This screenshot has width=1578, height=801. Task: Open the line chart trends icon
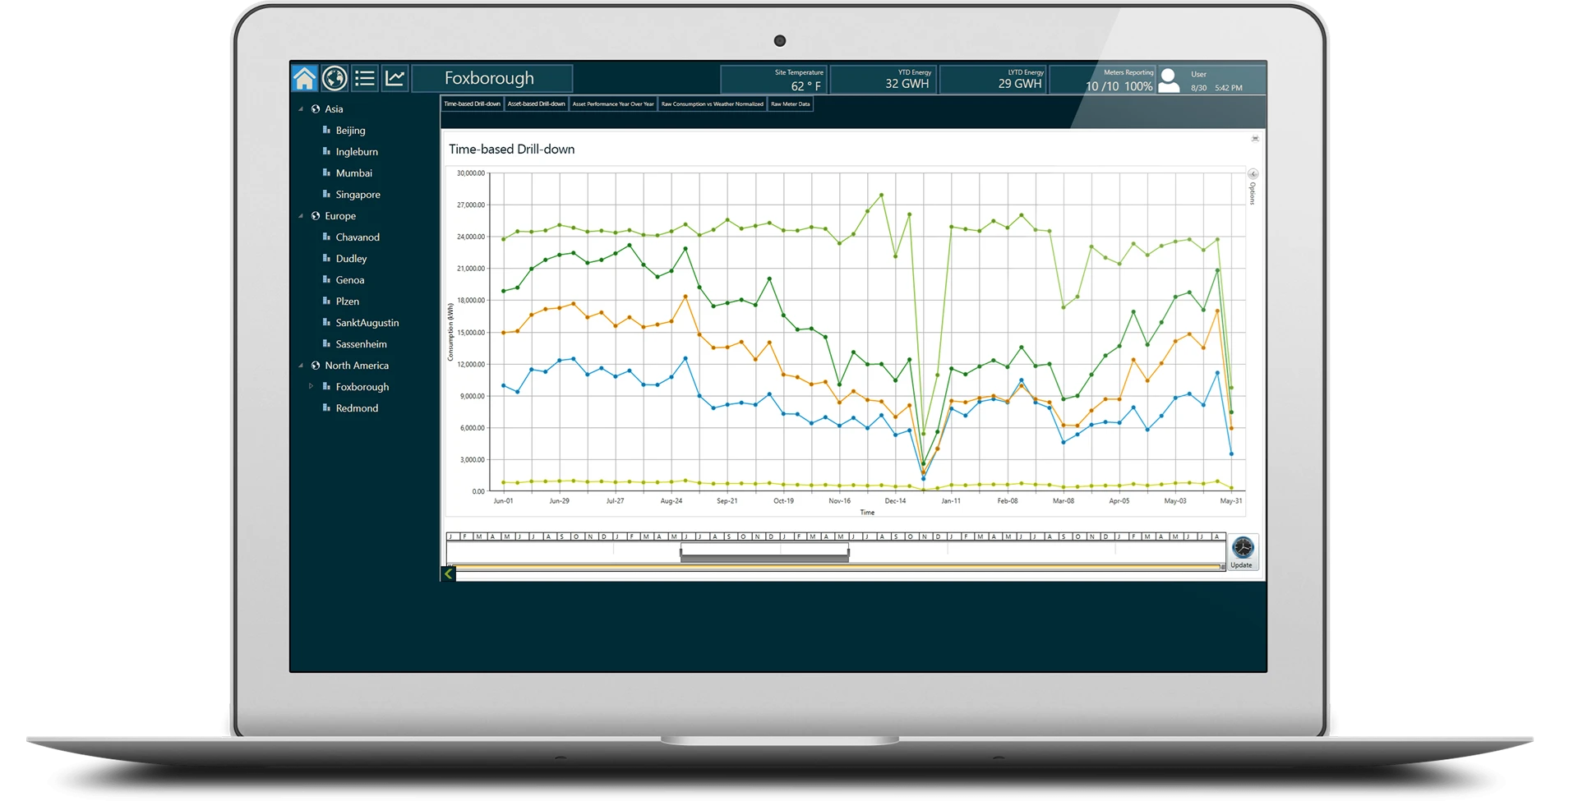click(x=395, y=79)
